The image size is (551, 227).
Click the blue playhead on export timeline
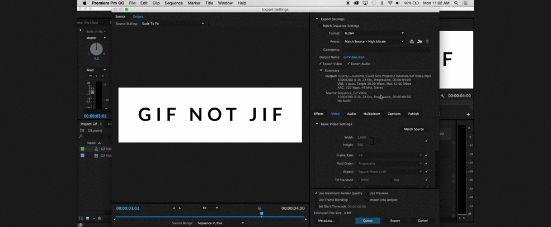coord(261,214)
